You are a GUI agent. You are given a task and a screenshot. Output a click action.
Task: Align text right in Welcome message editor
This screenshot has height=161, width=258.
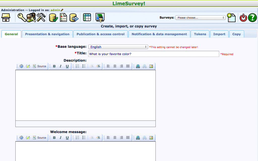pos(121,138)
